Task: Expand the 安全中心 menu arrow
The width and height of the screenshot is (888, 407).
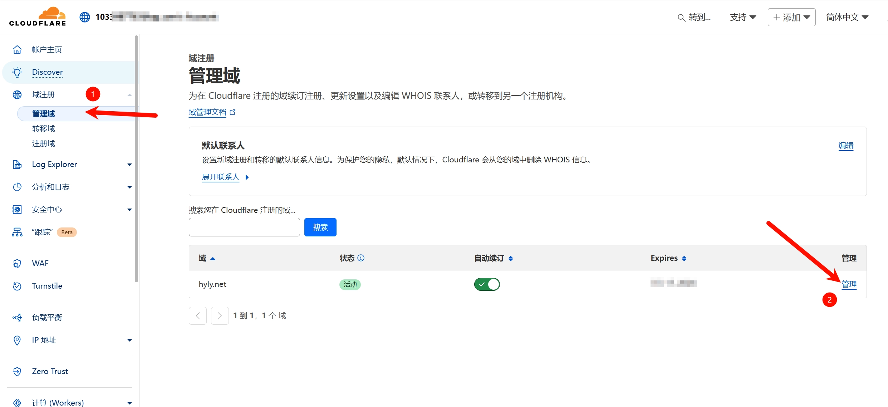Action: 129,210
